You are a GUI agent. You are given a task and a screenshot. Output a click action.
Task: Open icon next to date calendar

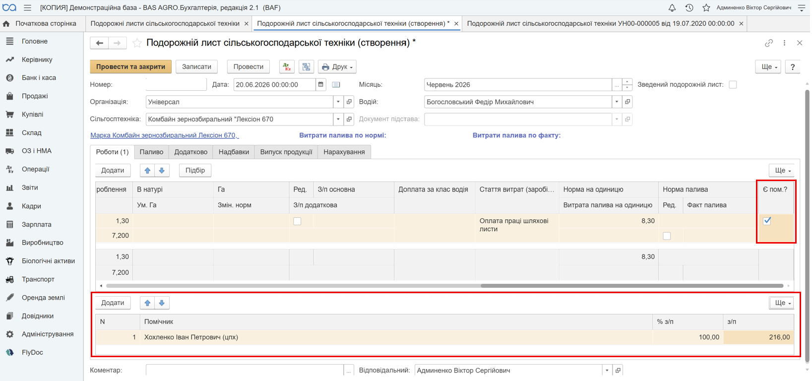(336, 84)
